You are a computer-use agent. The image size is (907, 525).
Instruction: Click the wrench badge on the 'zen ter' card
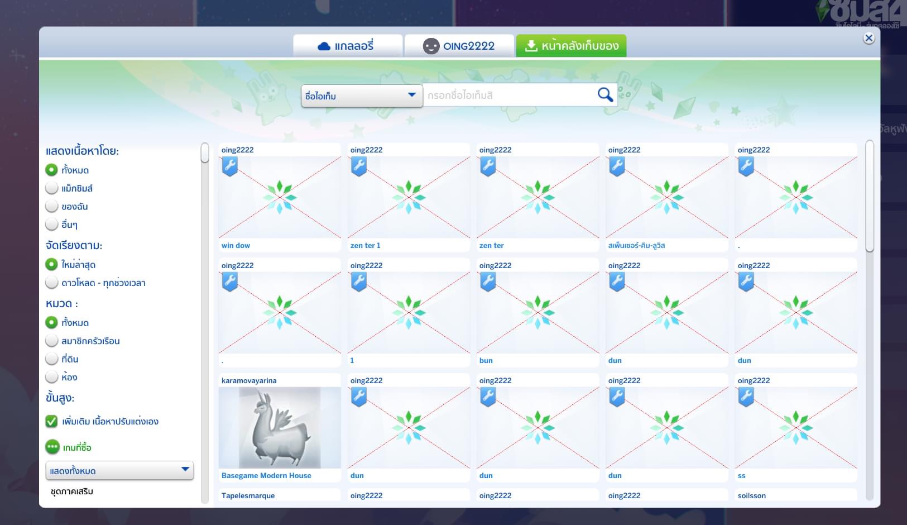pos(488,166)
